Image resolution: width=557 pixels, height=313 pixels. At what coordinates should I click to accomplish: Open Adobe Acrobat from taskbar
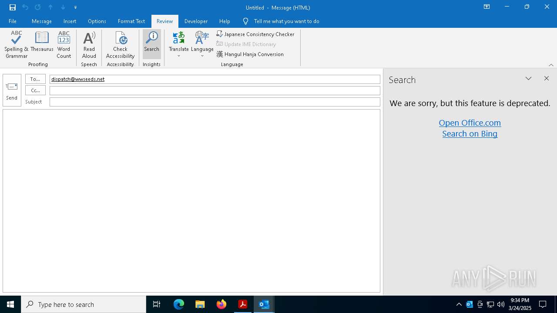[243, 304]
